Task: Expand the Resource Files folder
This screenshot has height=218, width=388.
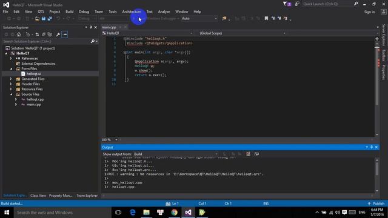Action: tap(11, 89)
